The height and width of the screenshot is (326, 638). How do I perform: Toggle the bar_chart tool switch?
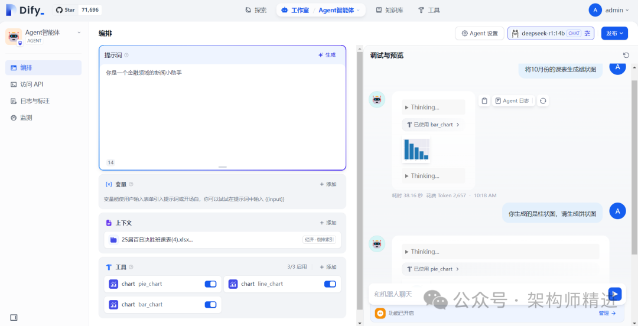point(210,304)
